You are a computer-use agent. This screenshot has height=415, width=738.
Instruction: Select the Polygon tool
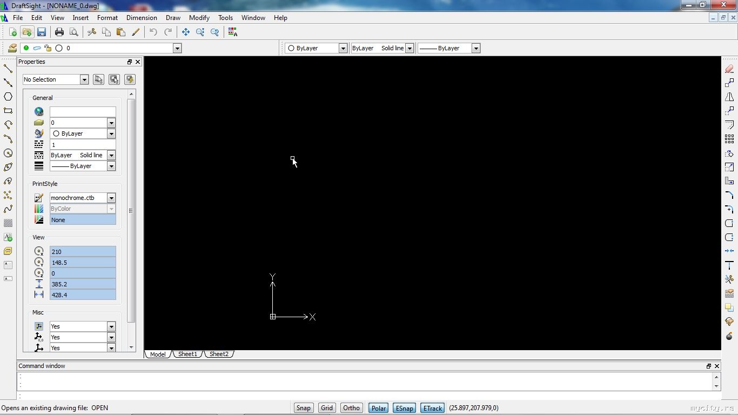8,97
